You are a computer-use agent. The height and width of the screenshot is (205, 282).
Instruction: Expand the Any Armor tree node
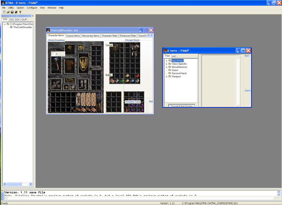tap(166, 61)
